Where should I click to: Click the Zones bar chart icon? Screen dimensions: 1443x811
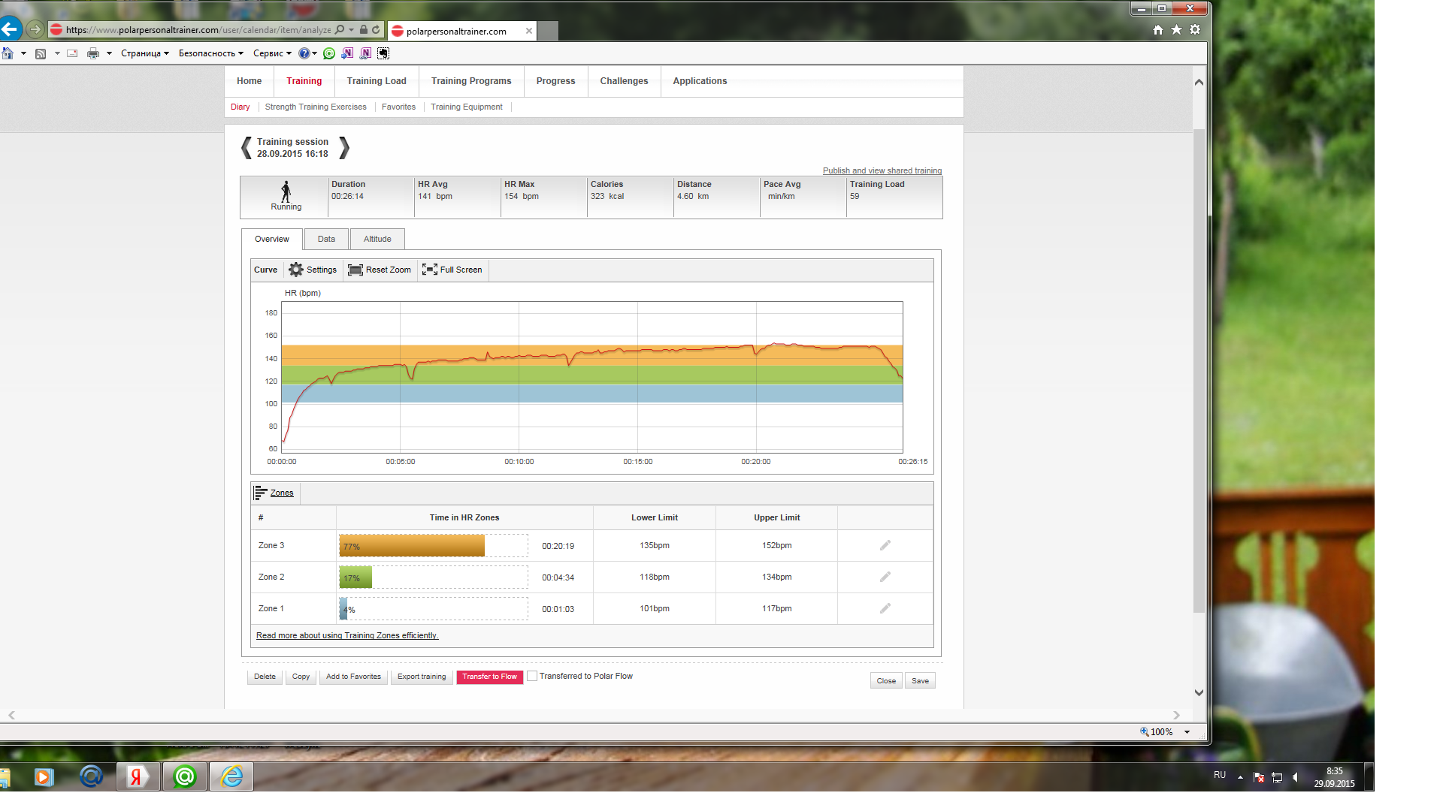pyautogui.click(x=261, y=493)
